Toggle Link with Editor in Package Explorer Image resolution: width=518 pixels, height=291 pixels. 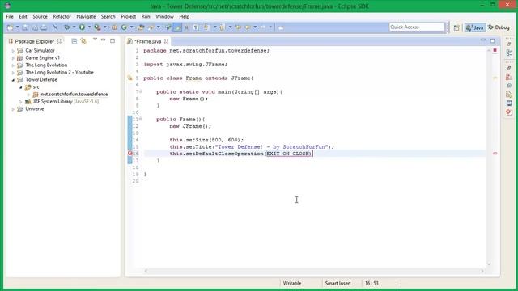click(83, 41)
